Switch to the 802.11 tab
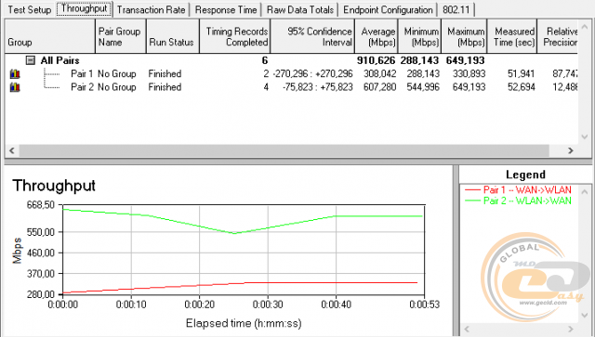Viewport: 595px width, 337px height. (x=456, y=9)
